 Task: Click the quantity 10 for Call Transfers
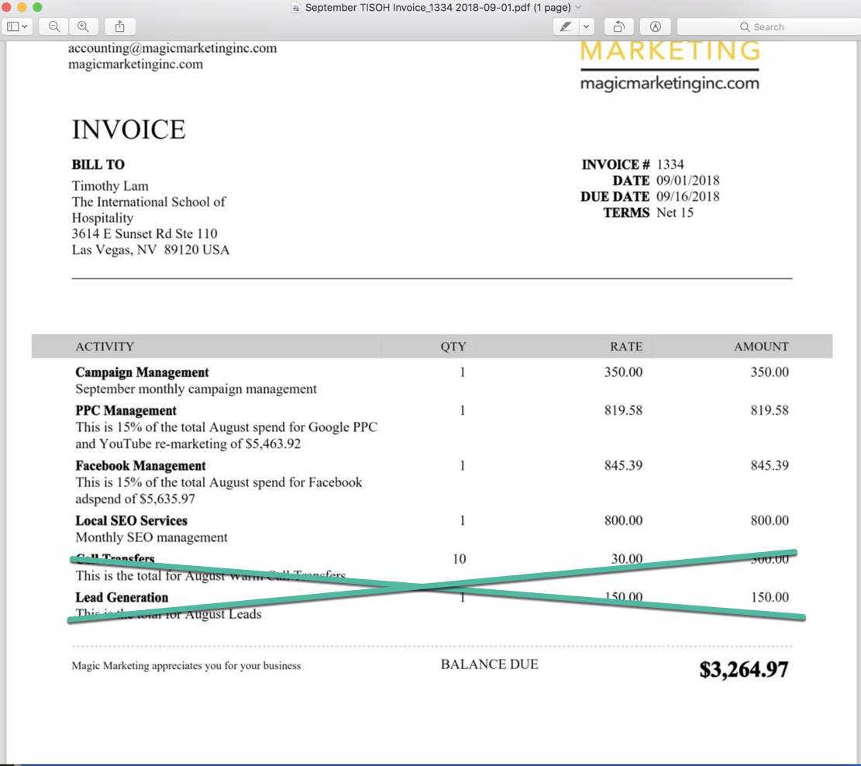point(460,559)
